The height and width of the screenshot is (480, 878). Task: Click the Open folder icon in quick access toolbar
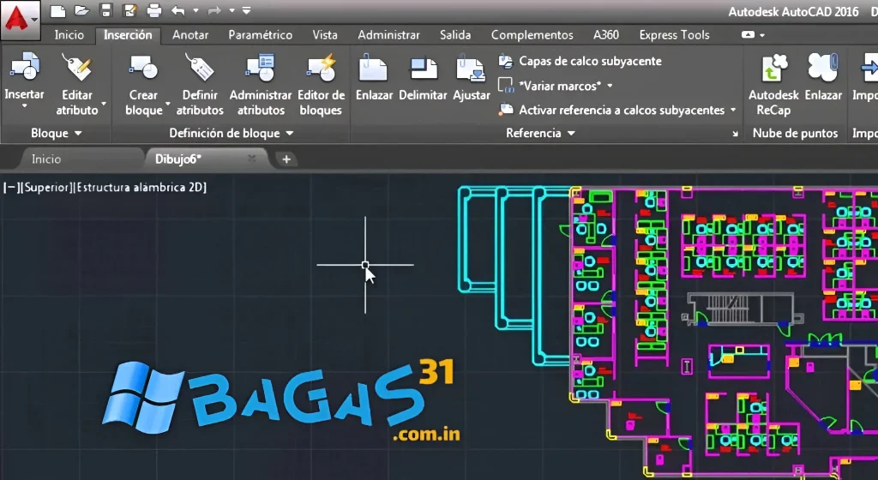(81, 10)
